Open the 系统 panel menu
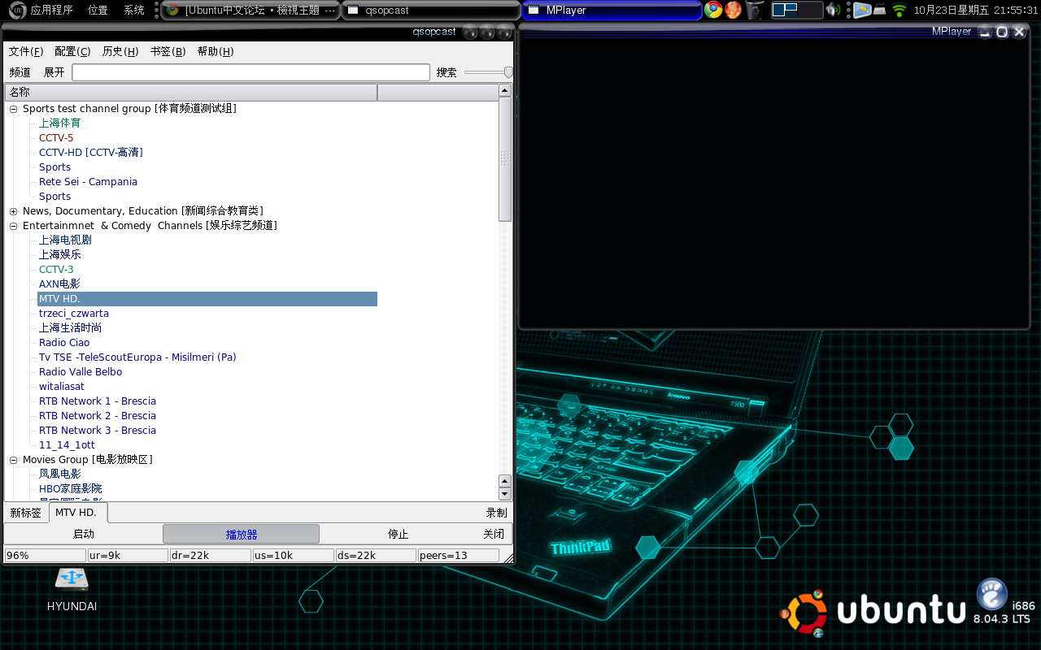1041x650 pixels. (x=134, y=11)
